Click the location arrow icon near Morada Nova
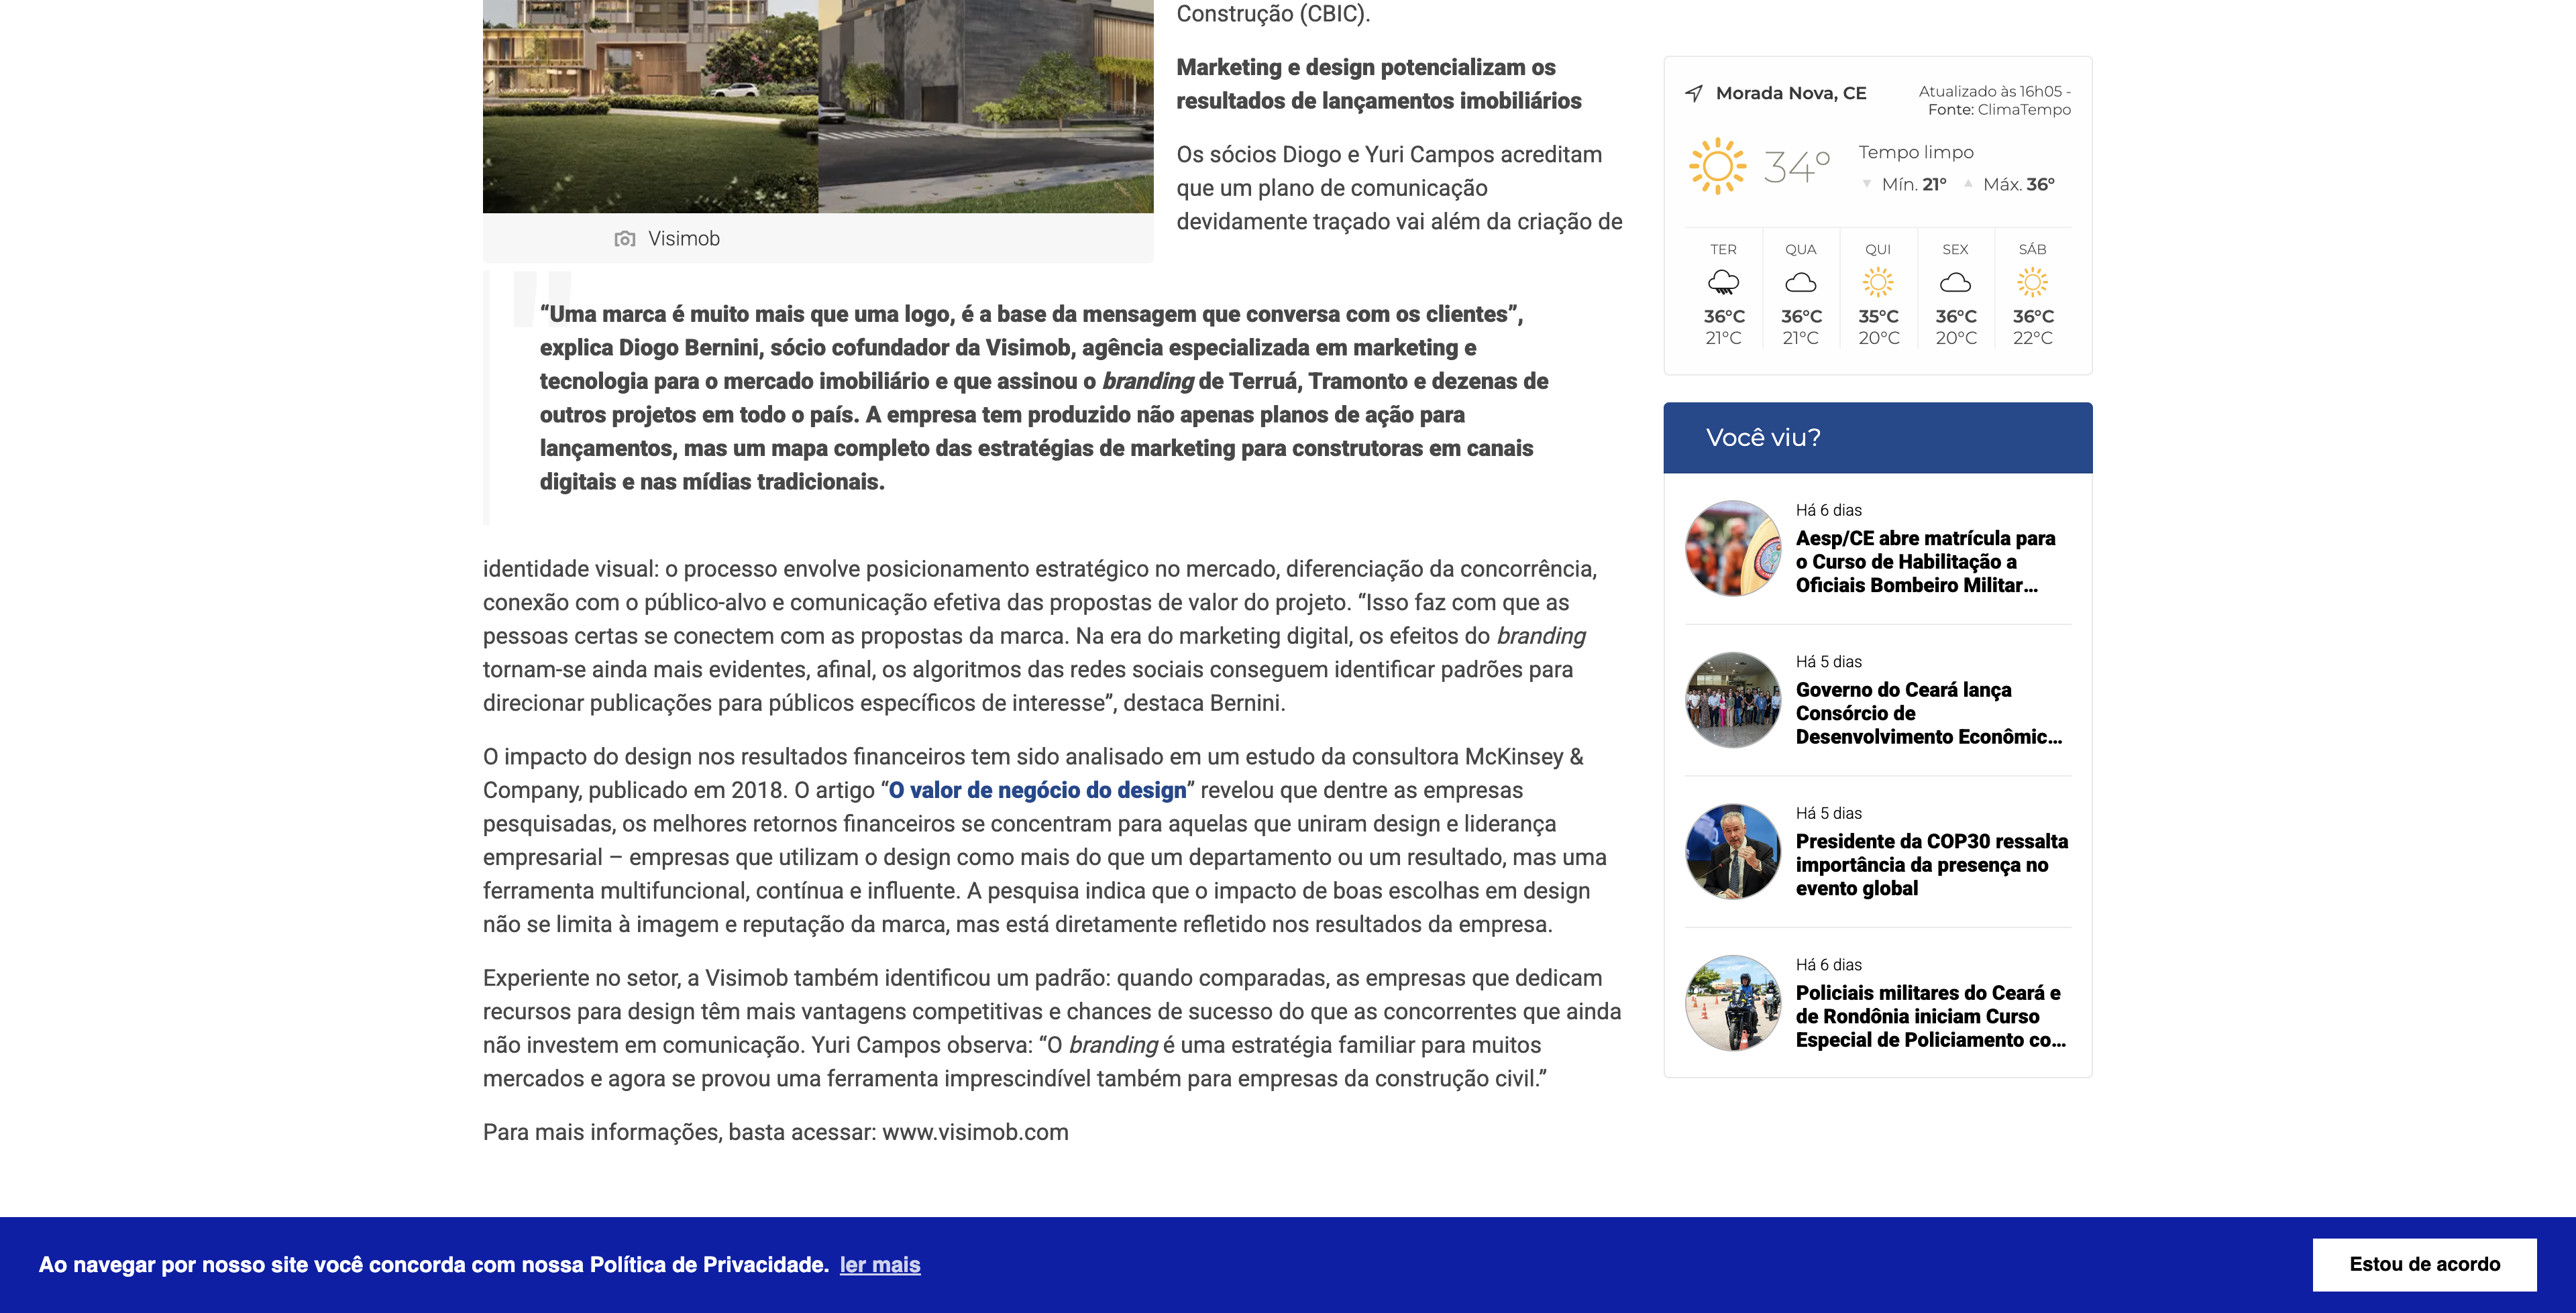2576x1313 pixels. [1694, 93]
